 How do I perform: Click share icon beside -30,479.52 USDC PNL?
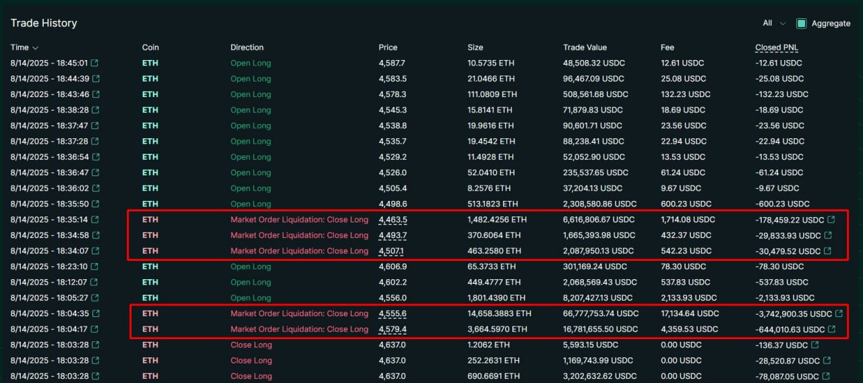(x=827, y=251)
